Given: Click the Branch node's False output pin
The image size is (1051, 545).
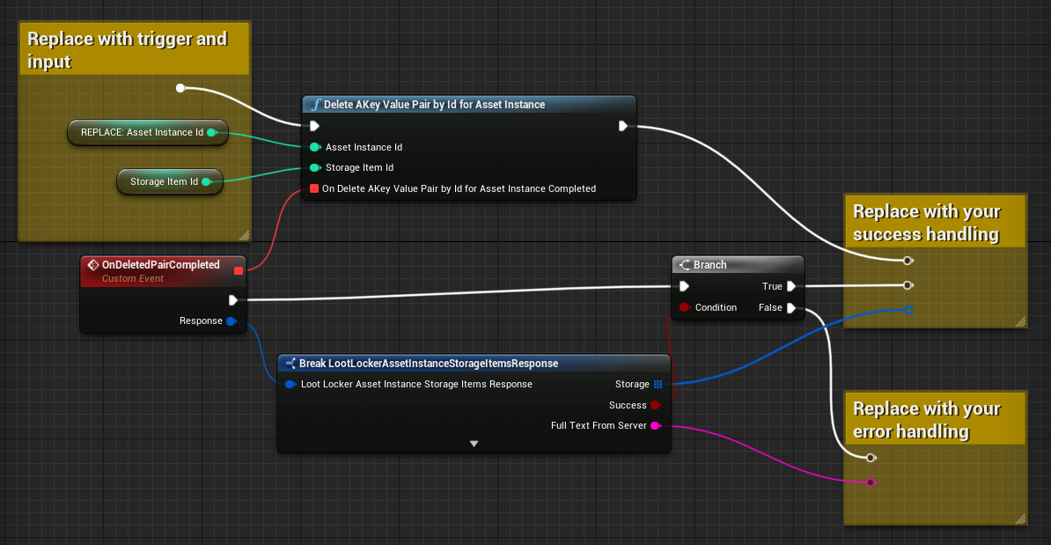Looking at the screenshot, I should point(791,307).
